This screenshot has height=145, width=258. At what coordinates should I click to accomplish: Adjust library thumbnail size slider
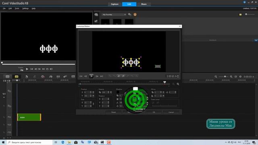250,14
